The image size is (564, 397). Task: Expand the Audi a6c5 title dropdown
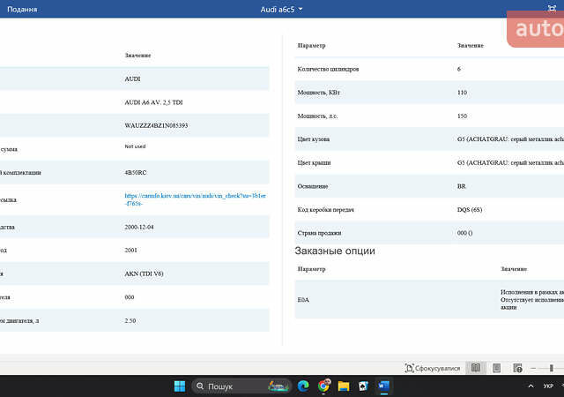pos(281,9)
